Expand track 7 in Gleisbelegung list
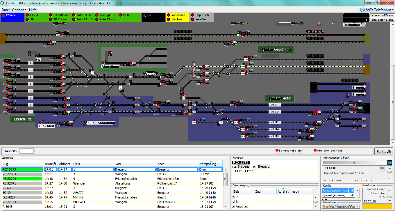Image resolution: width=395 pixels, height=211 pixels. (233, 197)
